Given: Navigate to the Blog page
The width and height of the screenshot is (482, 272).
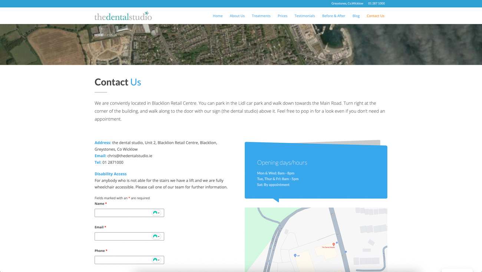Looking at the screenshot, I should pyautogui.click(x=356, y=16).
